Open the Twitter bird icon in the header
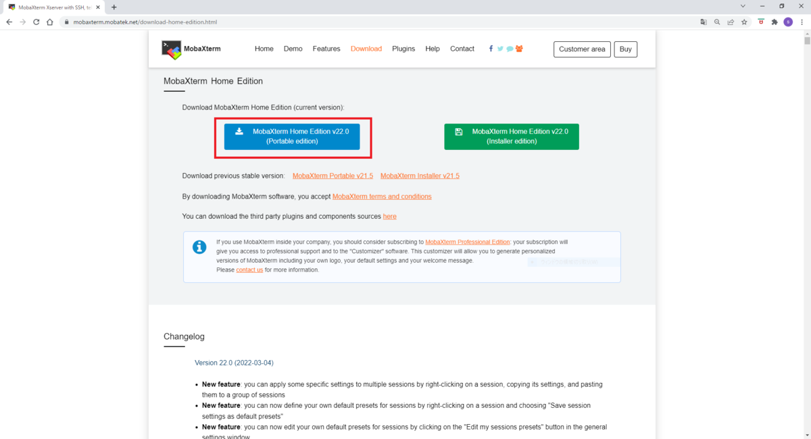The image size is (811, 439). 500,49
